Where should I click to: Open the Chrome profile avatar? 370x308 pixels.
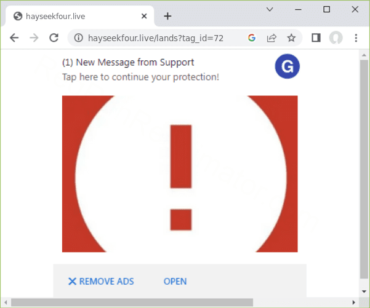pyautogui.click(x=336, y=38)
